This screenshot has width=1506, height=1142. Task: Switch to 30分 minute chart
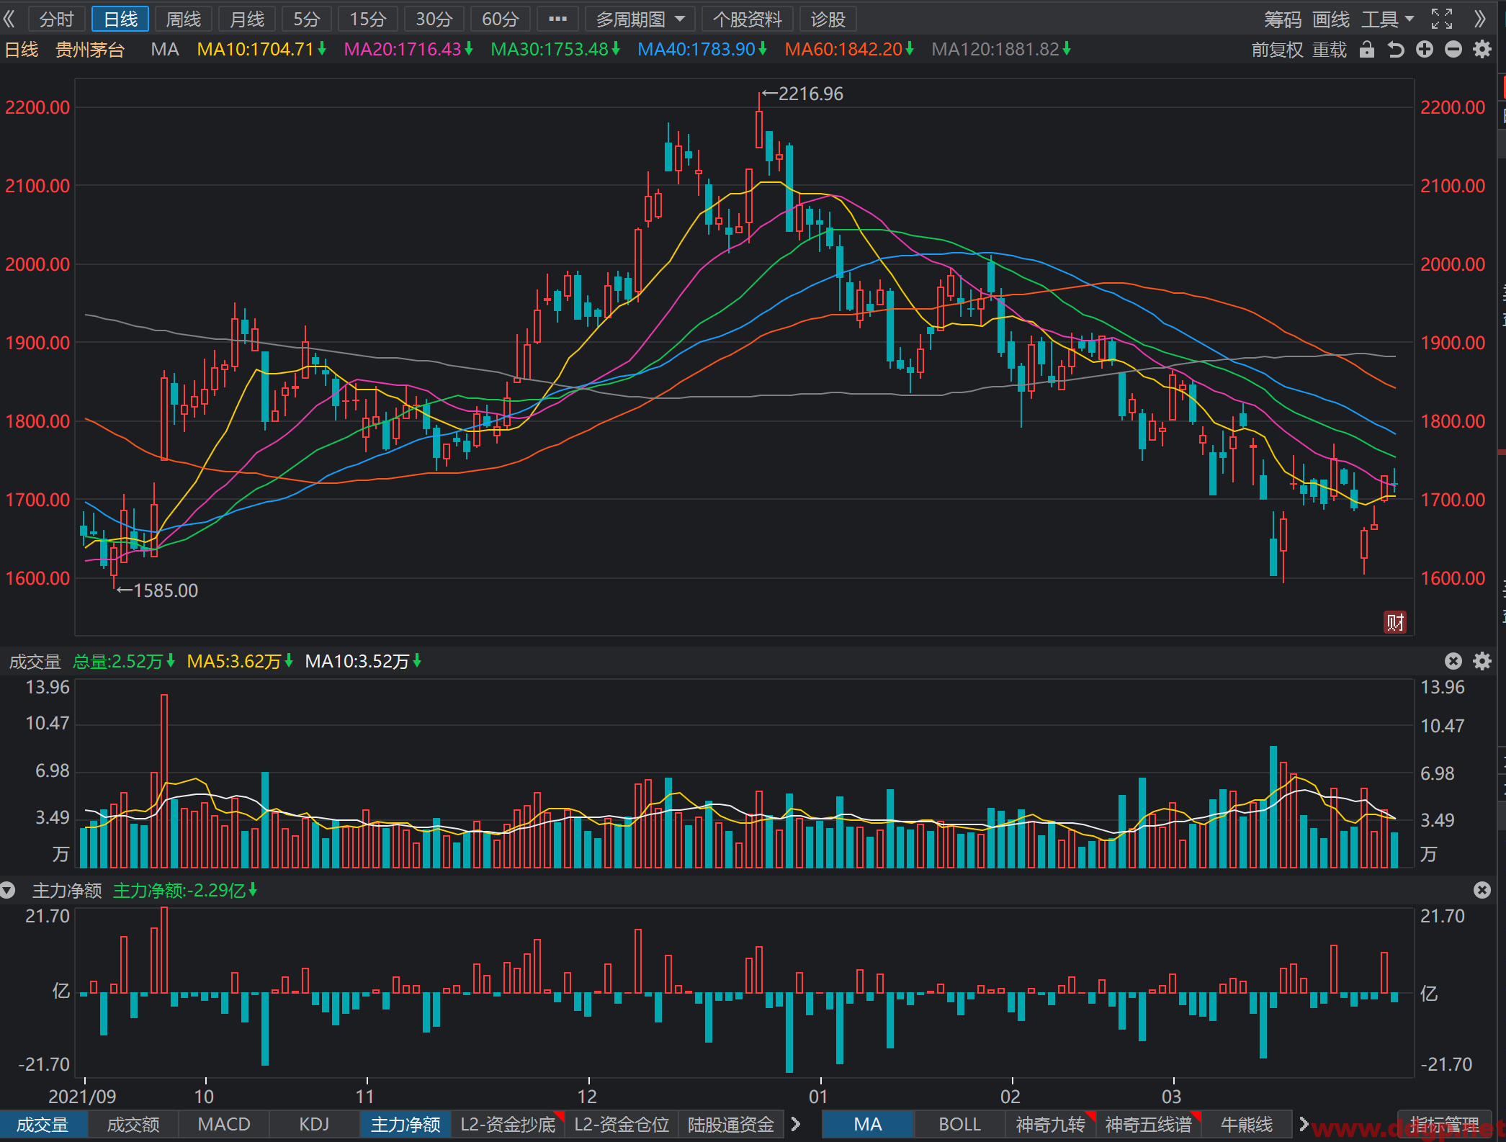pos(434,19)
